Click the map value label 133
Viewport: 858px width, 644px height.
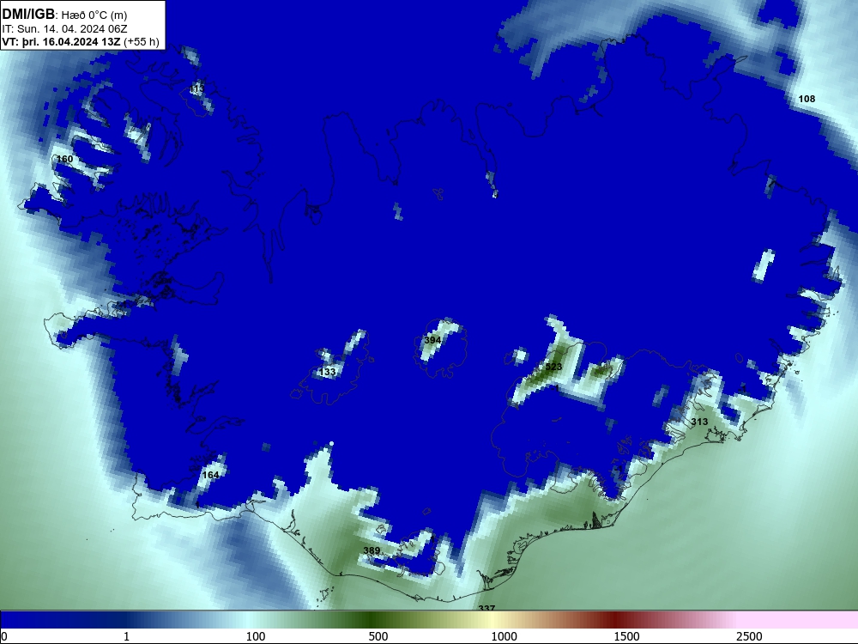pos(327,372)
